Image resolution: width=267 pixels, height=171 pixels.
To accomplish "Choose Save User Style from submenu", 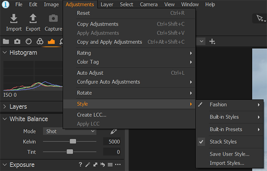I will (230, 154).
